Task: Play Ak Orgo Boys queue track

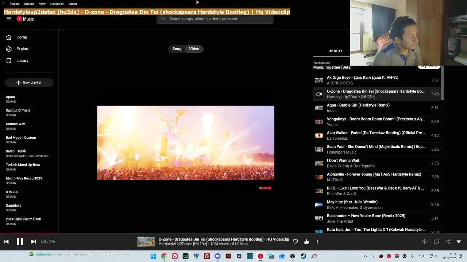Action: click(377, 80)
